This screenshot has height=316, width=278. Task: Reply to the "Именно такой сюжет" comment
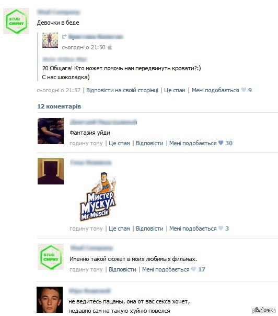[122, 269]
